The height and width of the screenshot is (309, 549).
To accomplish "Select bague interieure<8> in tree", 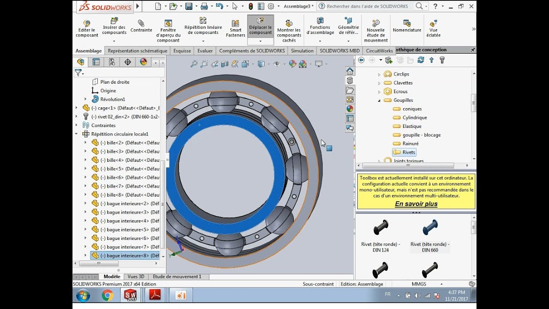I will [x=125, y=255].
